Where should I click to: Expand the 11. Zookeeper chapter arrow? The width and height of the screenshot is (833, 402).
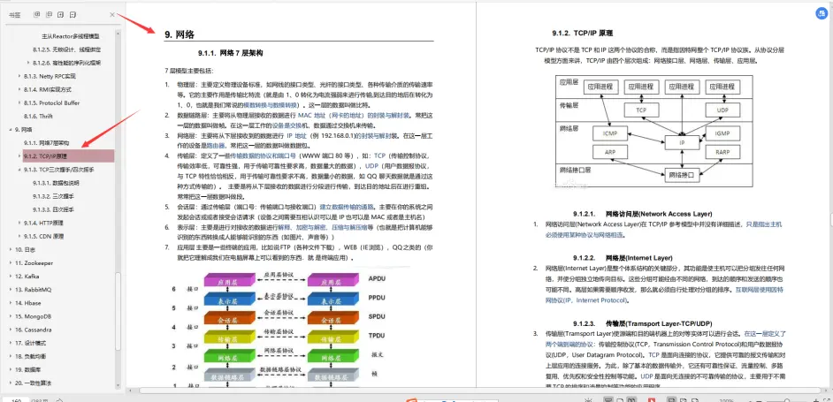click(11, 263)
